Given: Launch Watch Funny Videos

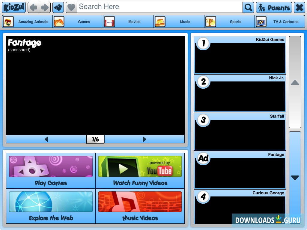Looking at the screenshot, I should (x=140, y=171).
